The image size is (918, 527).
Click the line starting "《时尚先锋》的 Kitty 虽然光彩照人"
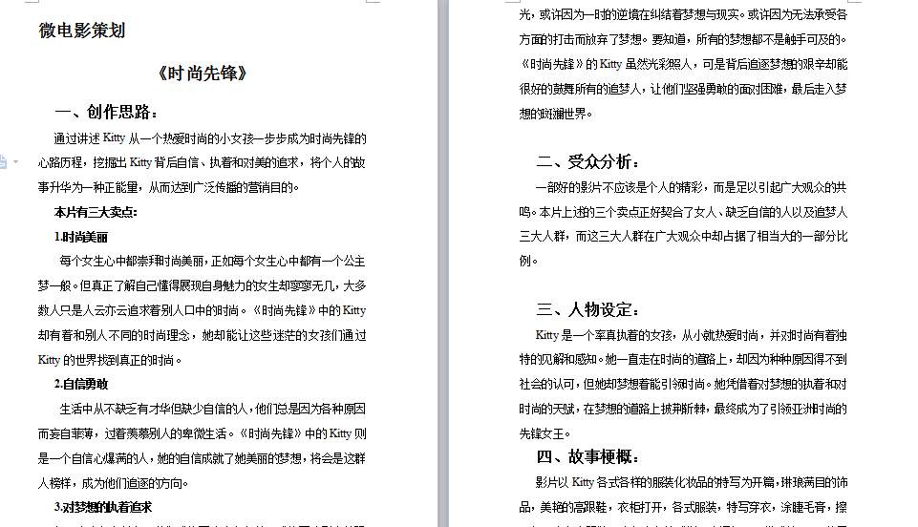click(x=683, y=64)
